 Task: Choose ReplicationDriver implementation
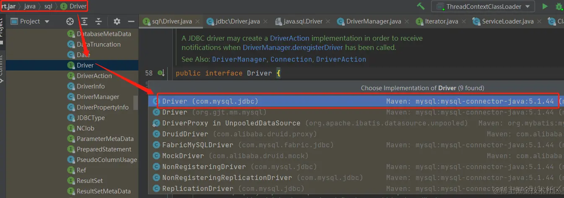[x=356, y=189]
